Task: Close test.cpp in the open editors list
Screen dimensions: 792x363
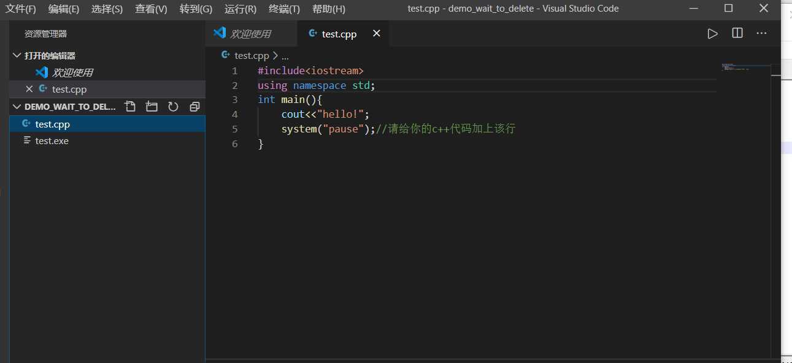Action: pos(29,89)
